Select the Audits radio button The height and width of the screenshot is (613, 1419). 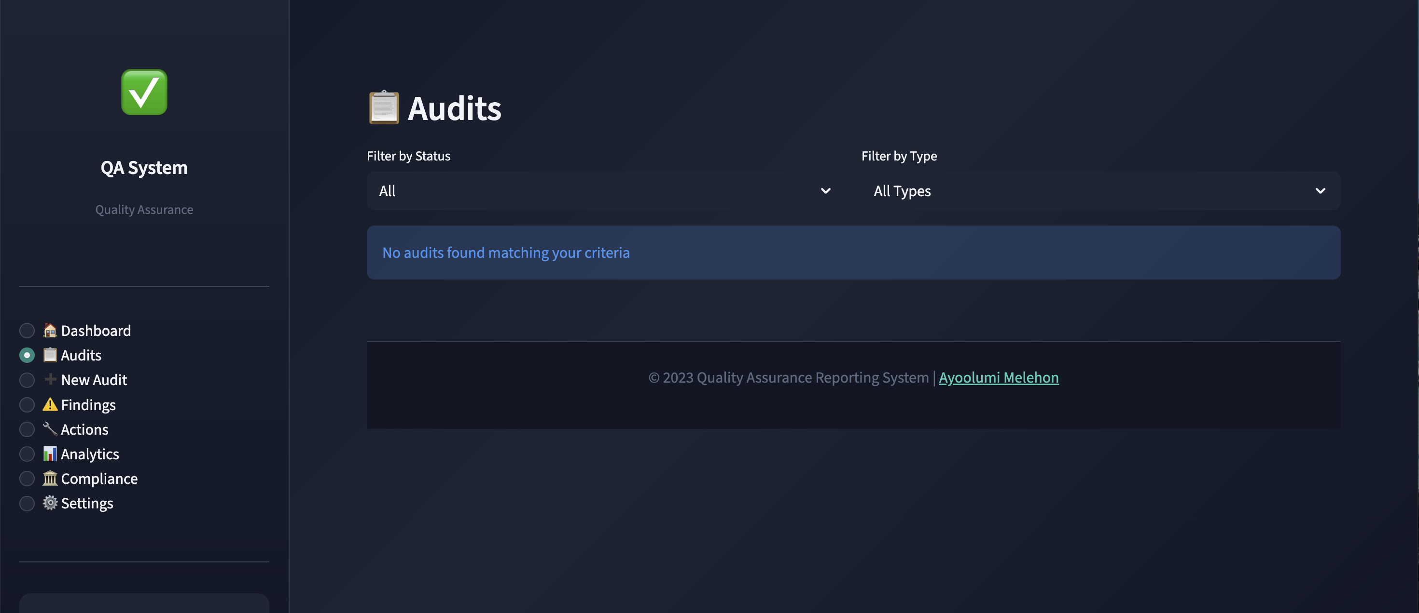[x=27, y=355]
